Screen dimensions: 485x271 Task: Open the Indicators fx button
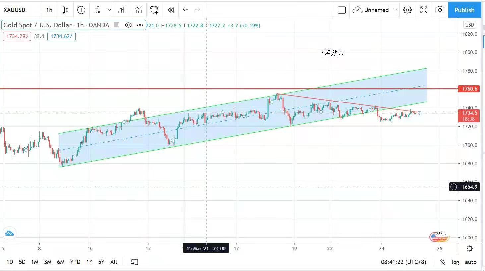coord(97,10)
